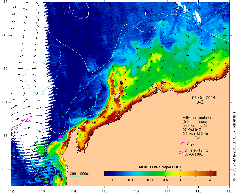
Task: Click the longitude axis label '114'
Action: tap(73, 191)
